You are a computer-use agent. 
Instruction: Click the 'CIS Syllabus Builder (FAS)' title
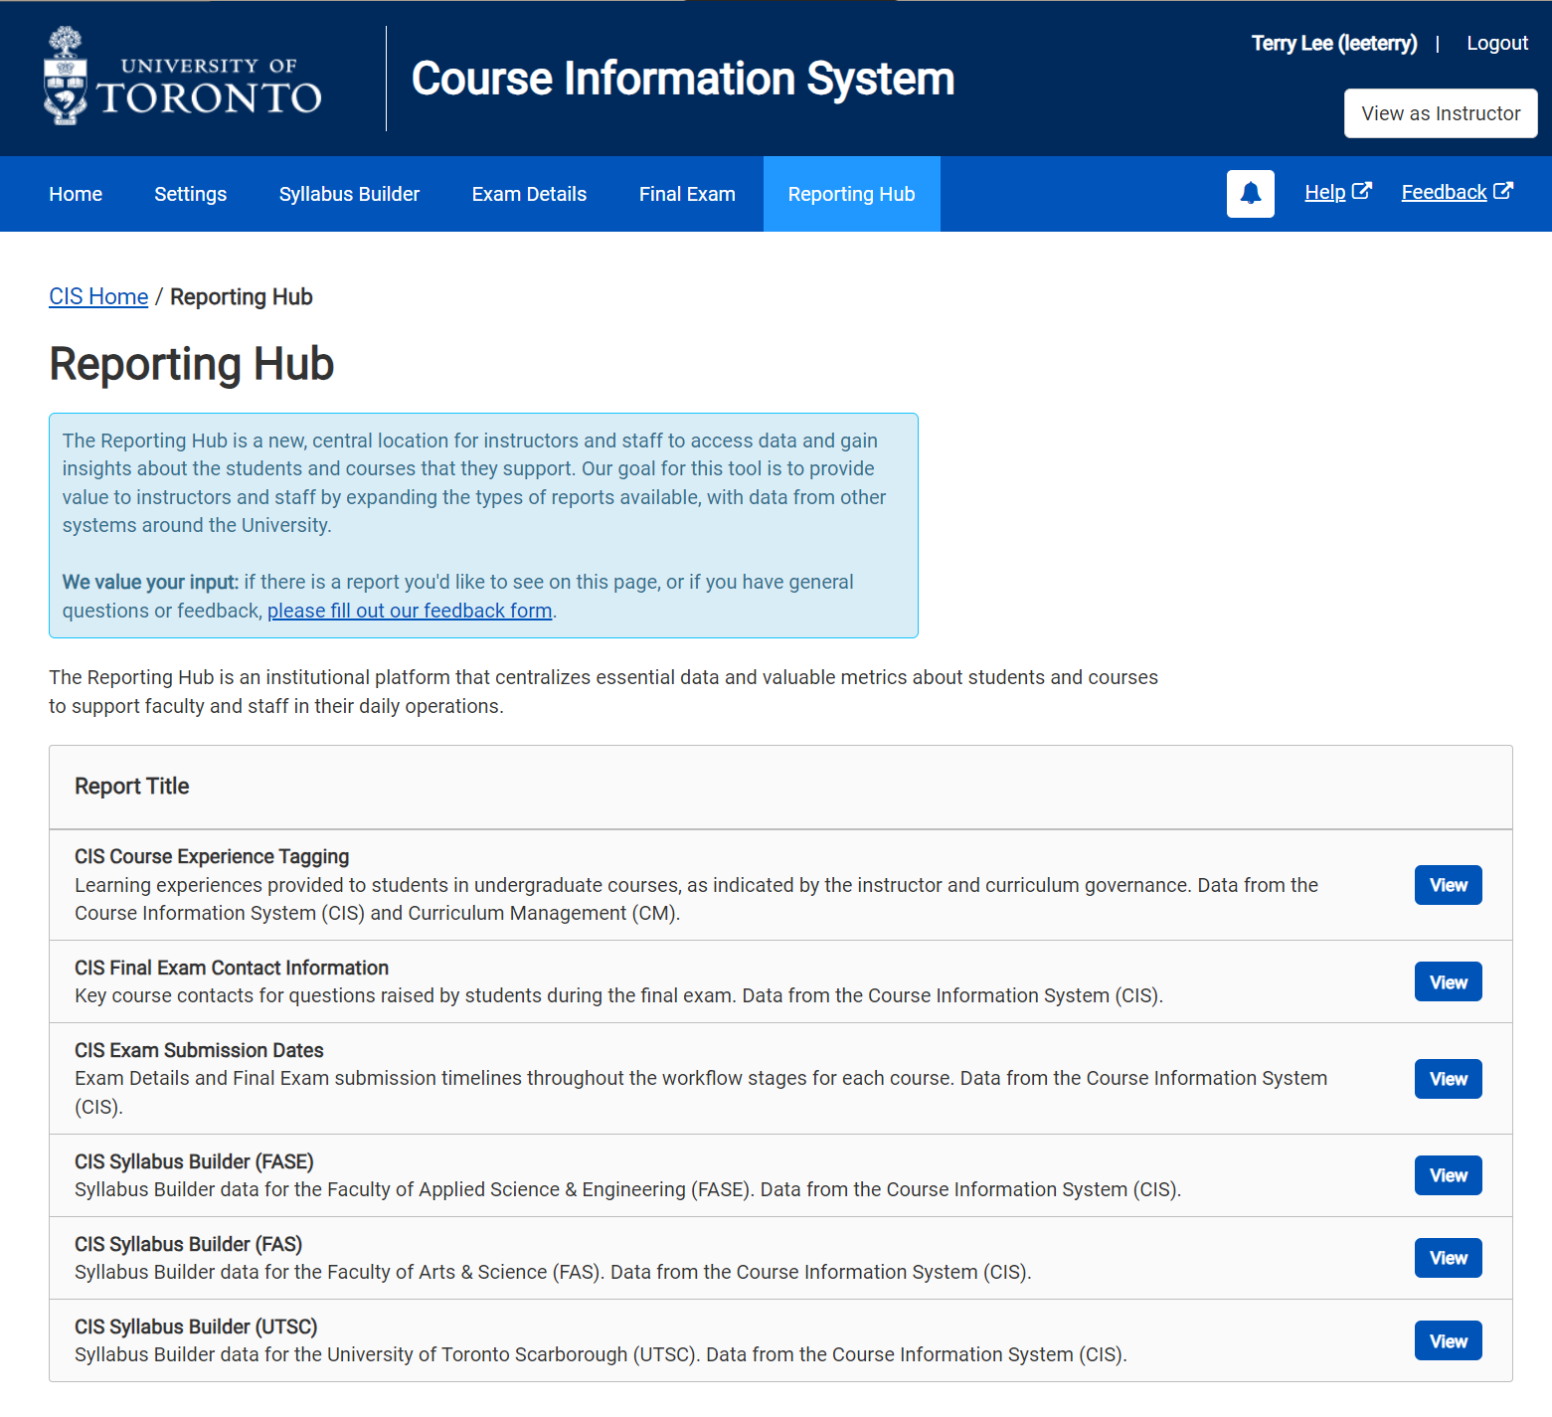(188, 1244)
